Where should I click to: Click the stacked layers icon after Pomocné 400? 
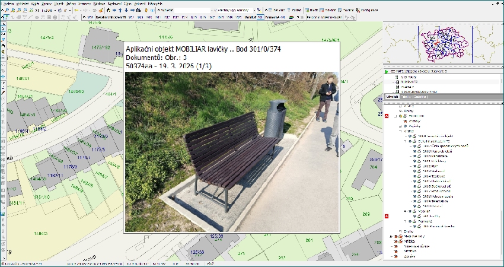(291, 17)
